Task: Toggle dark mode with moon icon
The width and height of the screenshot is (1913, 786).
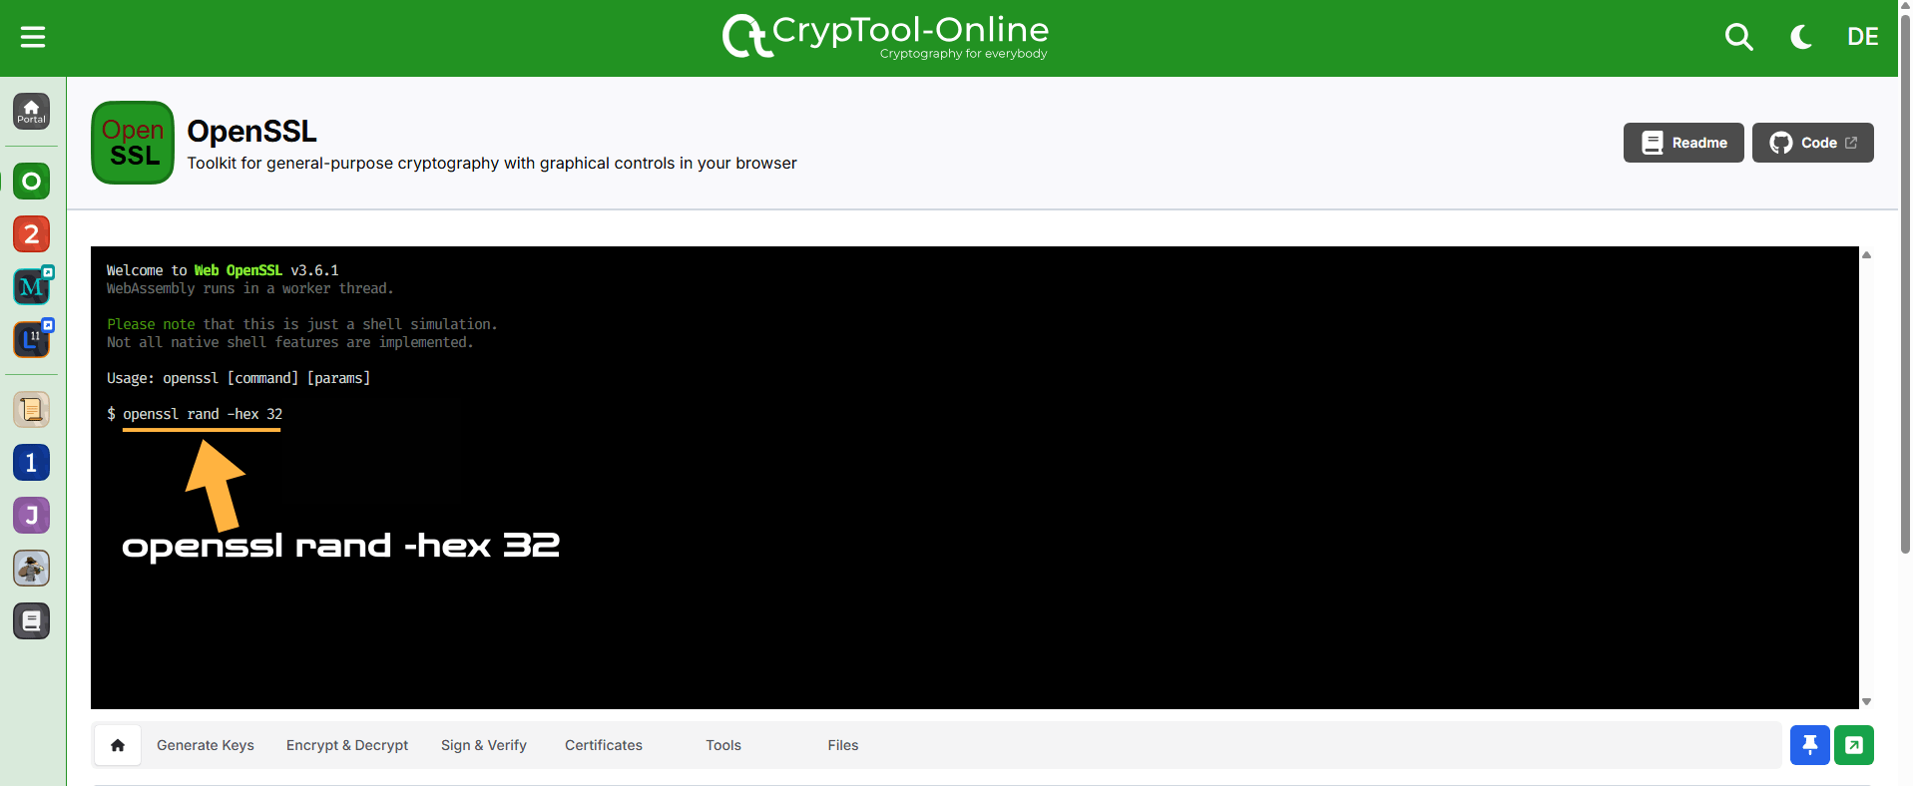Action: [x=1801, y=37]
